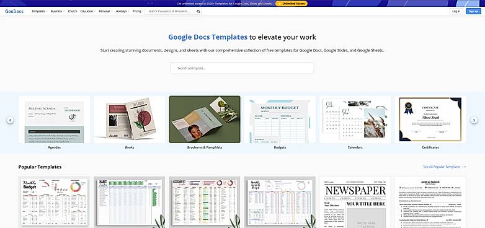The height and width of the screenshot is (228, 485).
Task: Open the Newspaper popular template
Action: [x=355, y=202]
